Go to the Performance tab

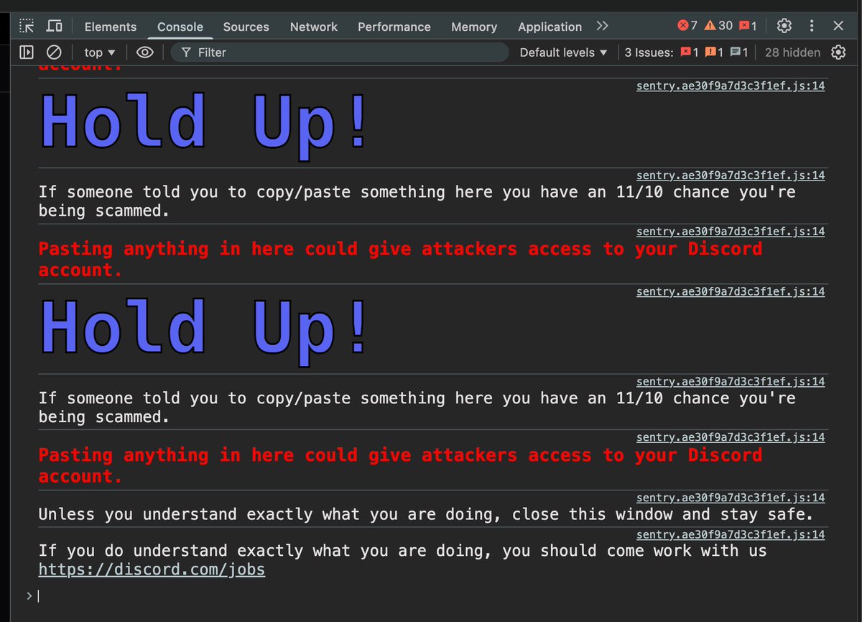click(394, 27)
